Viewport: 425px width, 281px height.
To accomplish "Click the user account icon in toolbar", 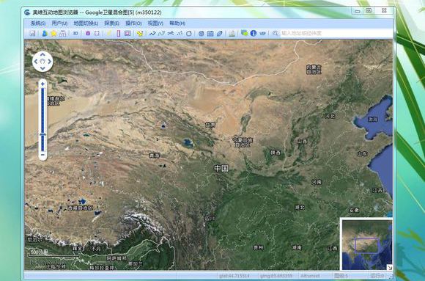I will [45, 34].
